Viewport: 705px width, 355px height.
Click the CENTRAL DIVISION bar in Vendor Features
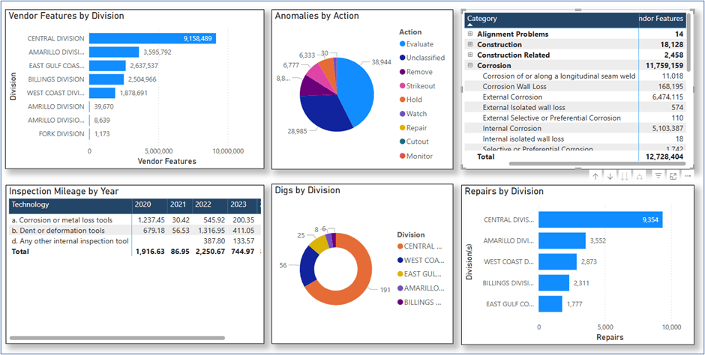pyautogui.click(x=152, y=38)
